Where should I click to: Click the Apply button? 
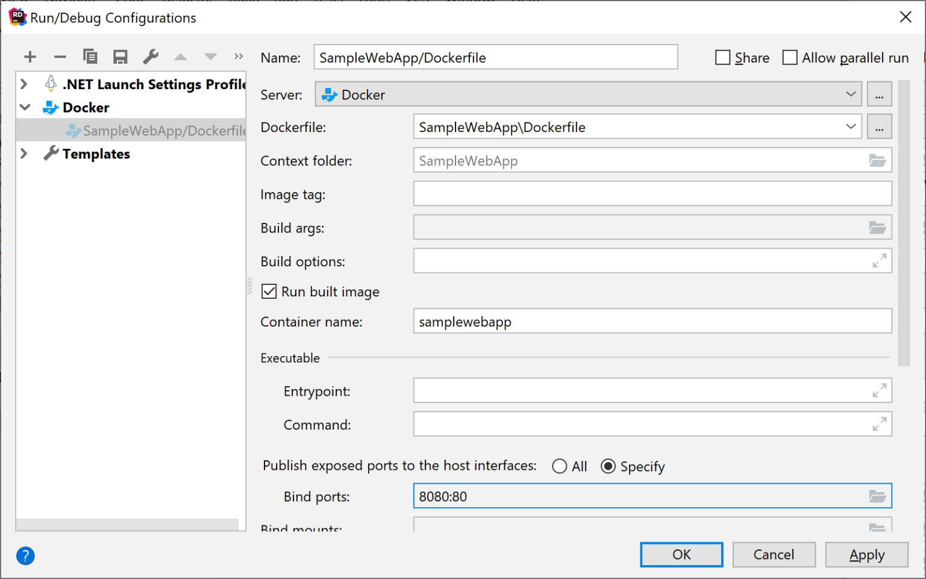[x=866, y=554]
